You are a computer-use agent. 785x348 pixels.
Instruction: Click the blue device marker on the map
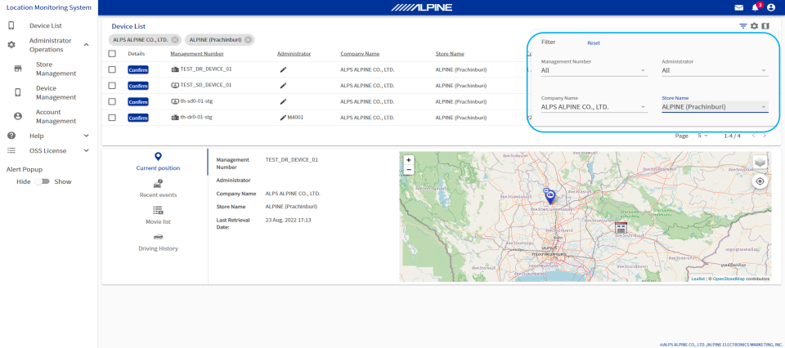point(549,197)
